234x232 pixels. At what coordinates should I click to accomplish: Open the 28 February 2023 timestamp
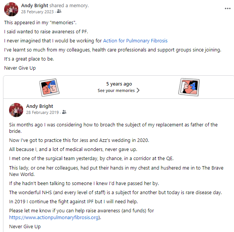tap(37, 12)
